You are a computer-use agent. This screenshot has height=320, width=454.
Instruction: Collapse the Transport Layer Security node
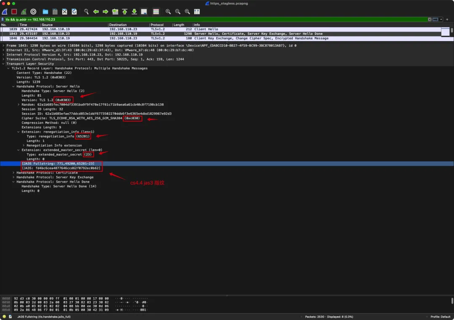click(3, 64)
